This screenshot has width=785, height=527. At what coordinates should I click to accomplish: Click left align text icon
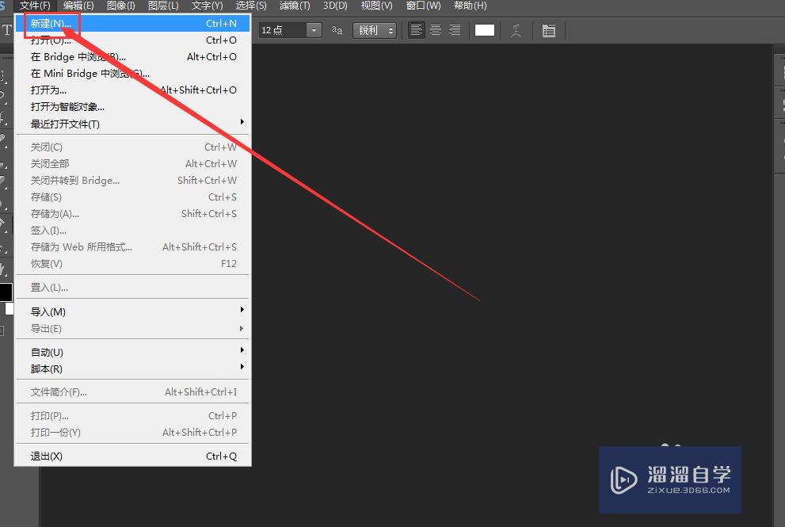point(416,30)
